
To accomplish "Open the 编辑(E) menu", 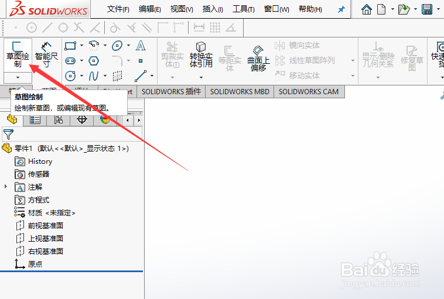I will tap(150, 9).
